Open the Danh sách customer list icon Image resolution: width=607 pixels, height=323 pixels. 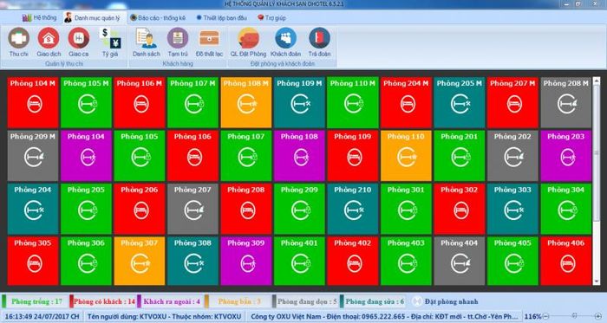(146, 42)
